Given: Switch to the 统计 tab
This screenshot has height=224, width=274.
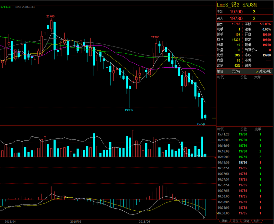Looking at the screenshot, I should [x=257, y=221].
